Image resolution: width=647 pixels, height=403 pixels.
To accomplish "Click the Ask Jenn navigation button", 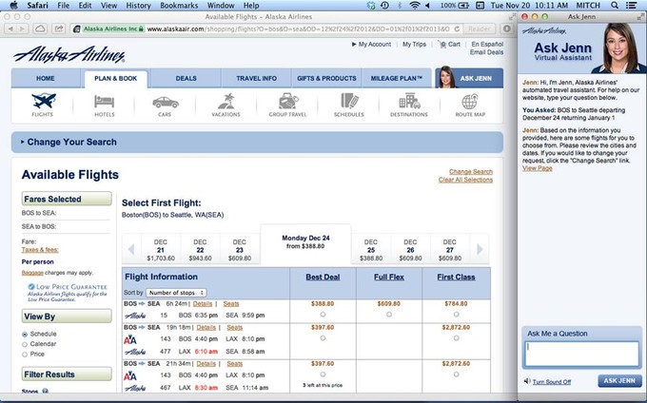I will pos(469,78).
